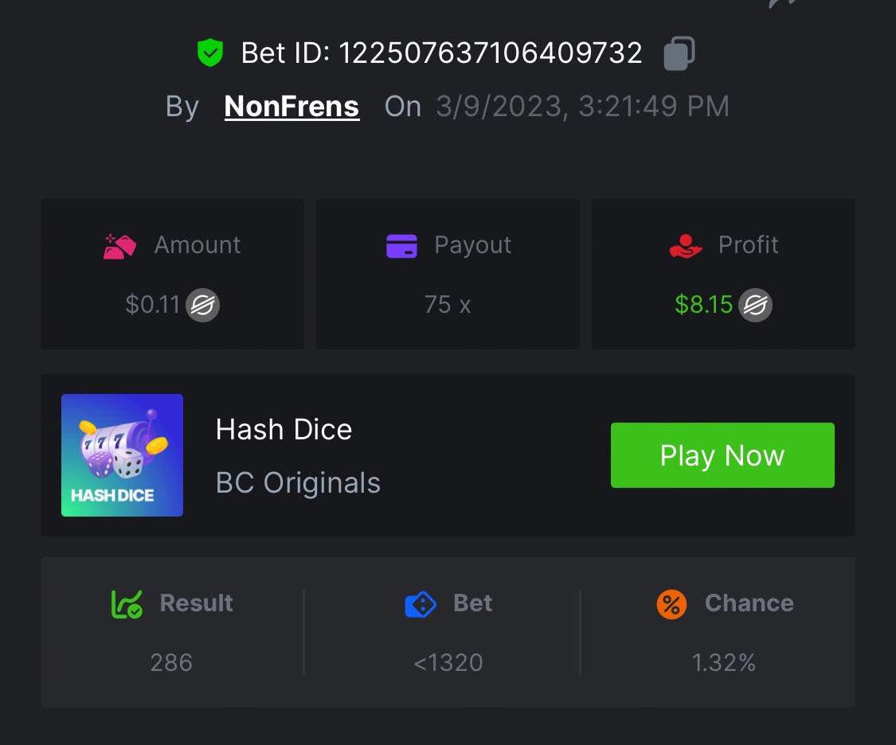Click the BC Originals provider label
This screenshot has height=745, width=896.
click(x=298, y=483)
